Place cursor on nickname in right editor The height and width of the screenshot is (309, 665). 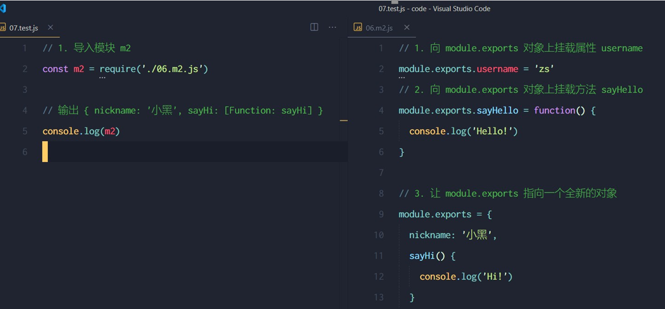pyautogui.click(x=429, y=235)
